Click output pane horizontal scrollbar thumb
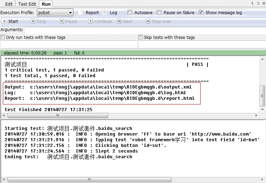Screen dimensions: 266x183 click(58, 115)
